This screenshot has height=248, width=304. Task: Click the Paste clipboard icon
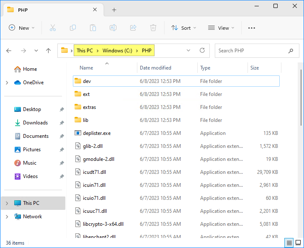click(93, 28)
